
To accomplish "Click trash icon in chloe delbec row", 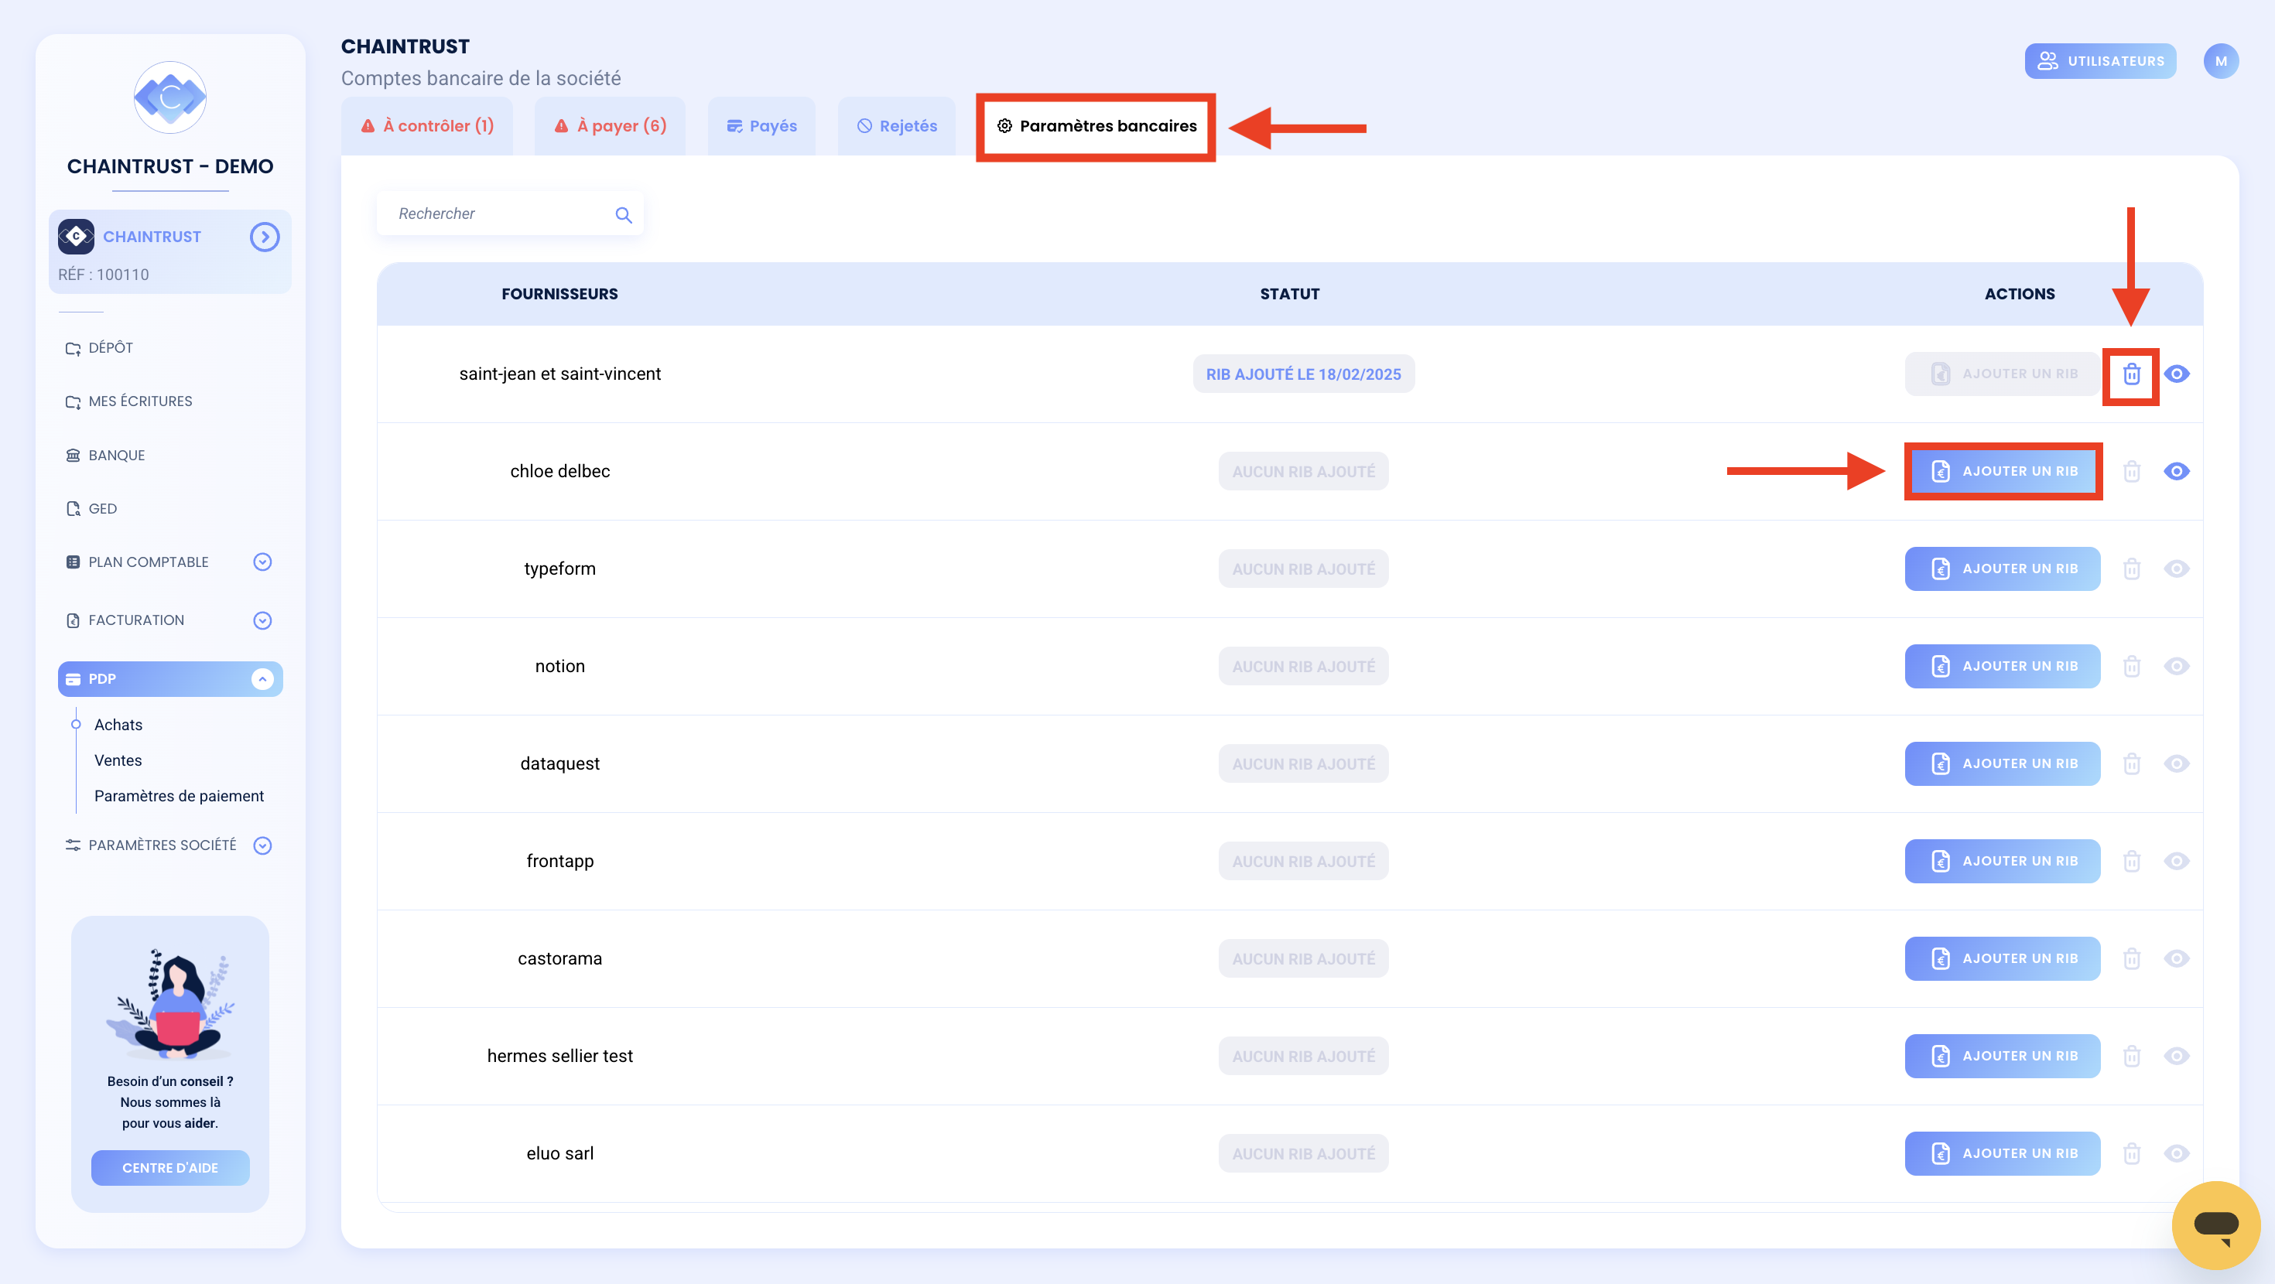I will coord(2131,472).
